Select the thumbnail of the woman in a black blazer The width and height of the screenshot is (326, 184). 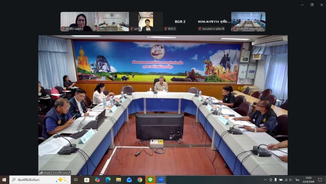click(146, 22)
